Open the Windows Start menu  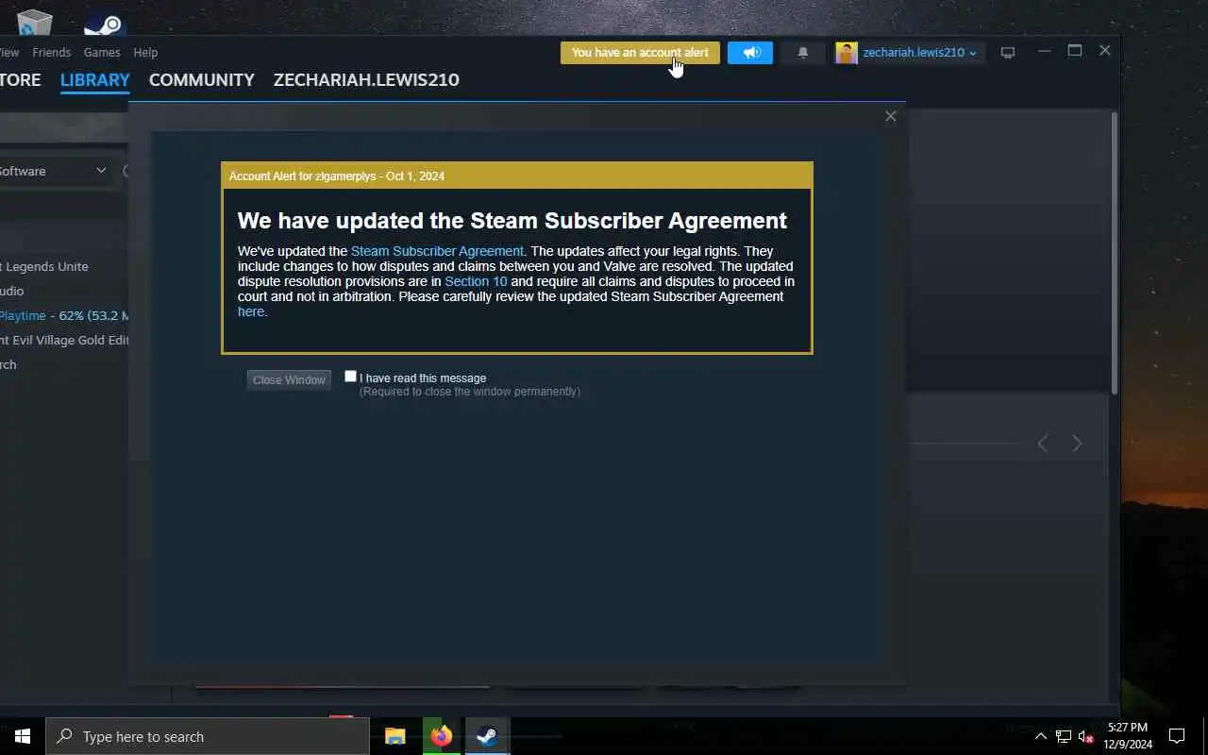[22, 736]
